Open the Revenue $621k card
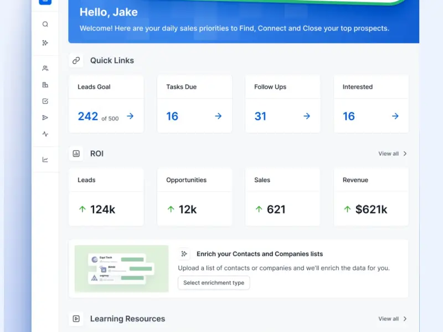Image resolution: width=443 pixels, height=332 pixels. tap(371, 197)
